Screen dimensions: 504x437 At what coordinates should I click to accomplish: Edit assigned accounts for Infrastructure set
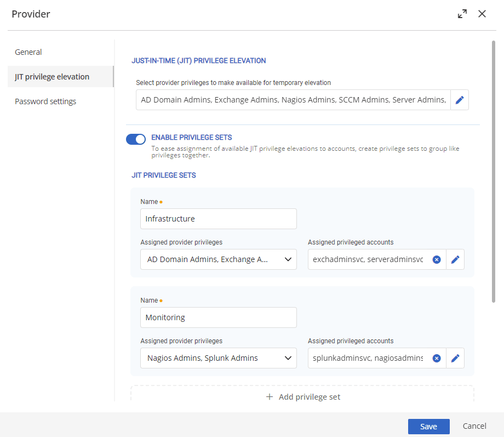tap(455, 259)
